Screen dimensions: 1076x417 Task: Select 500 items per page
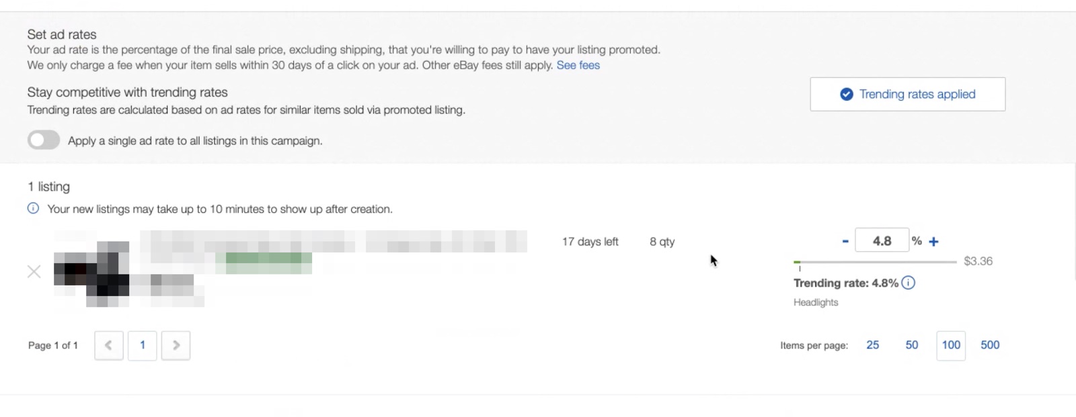pos(990,345)
